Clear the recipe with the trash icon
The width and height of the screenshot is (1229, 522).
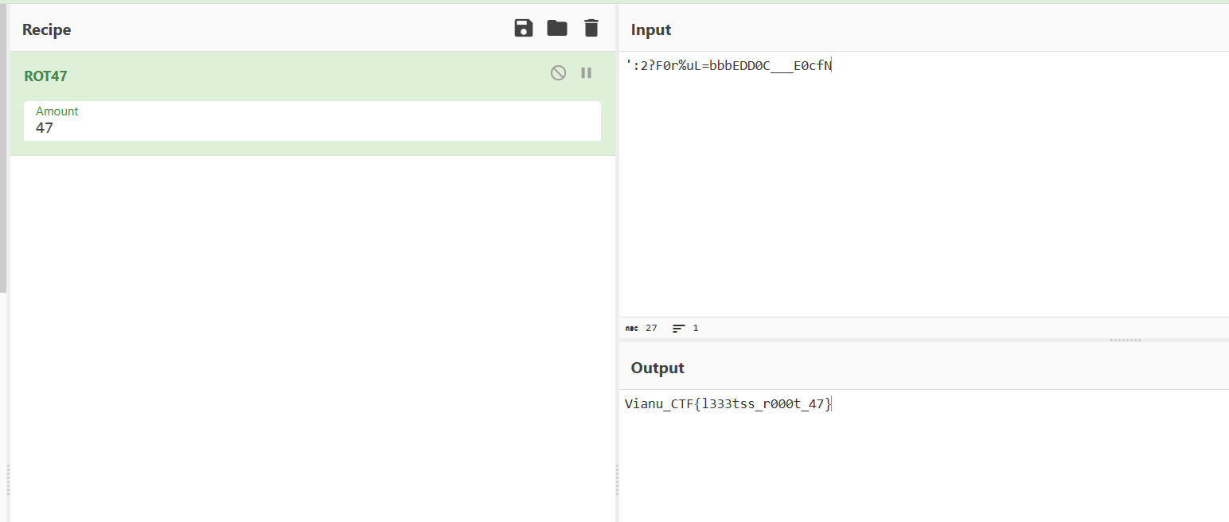tap(591, 29)
